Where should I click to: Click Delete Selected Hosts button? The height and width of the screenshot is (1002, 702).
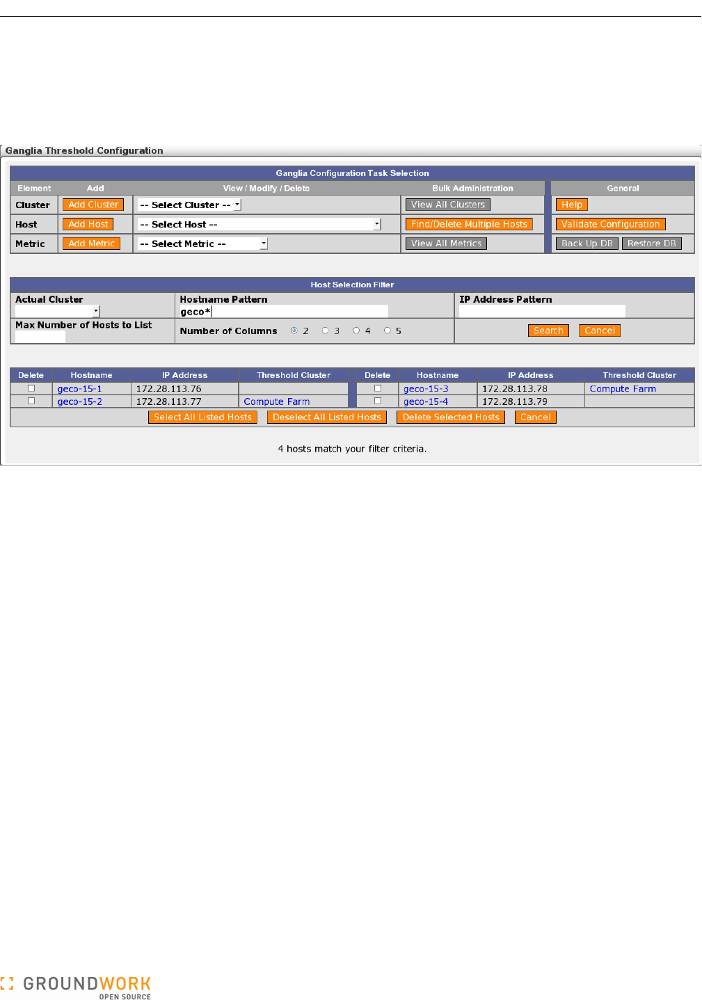pos(451,417)
